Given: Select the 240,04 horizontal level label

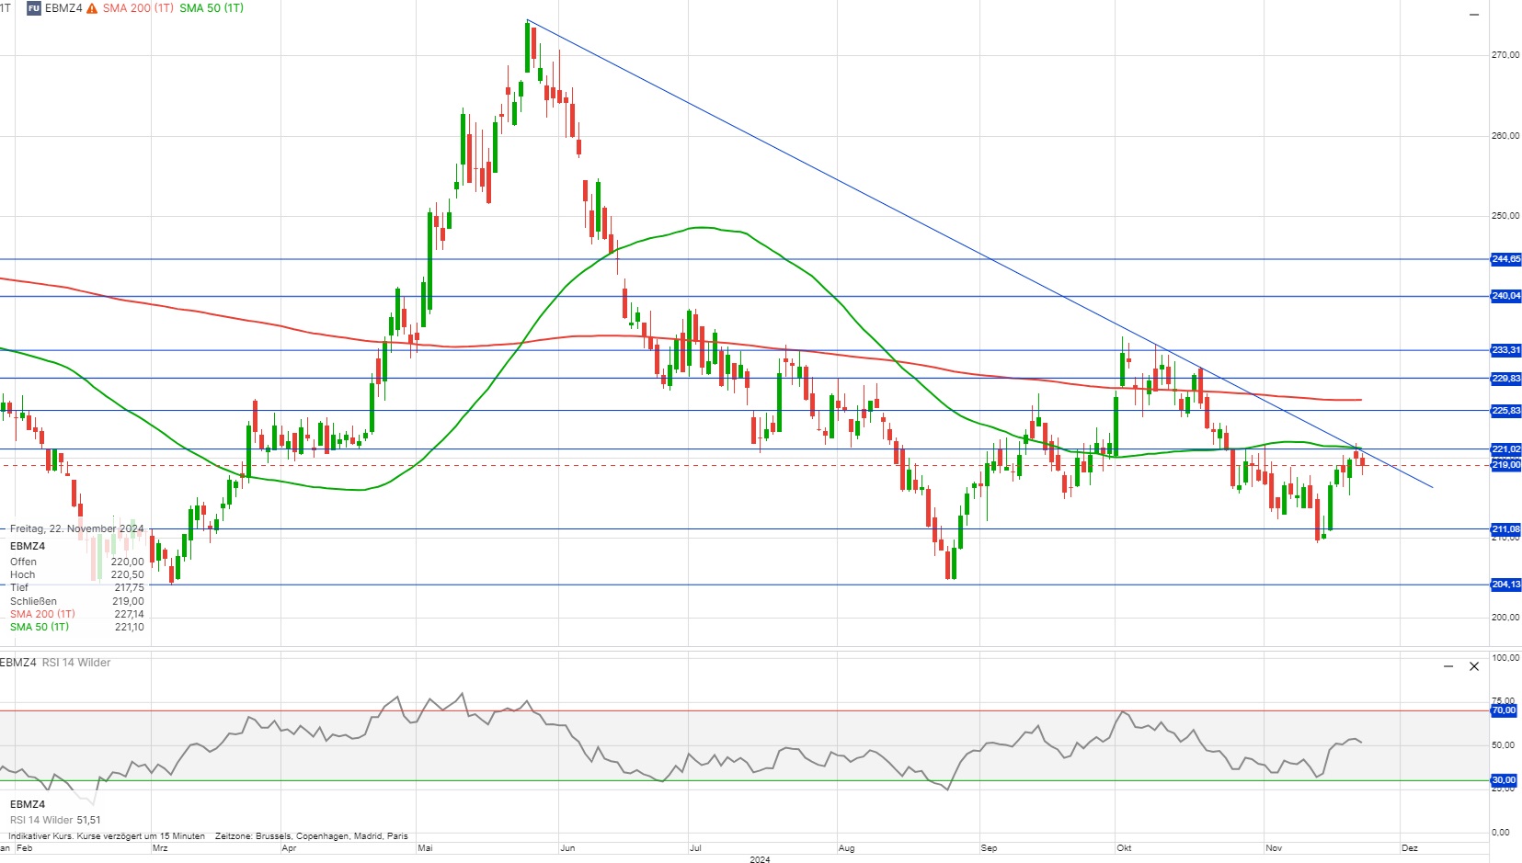Looking at the screenshot, I should pyautogui.click(x=1505, y=296).
